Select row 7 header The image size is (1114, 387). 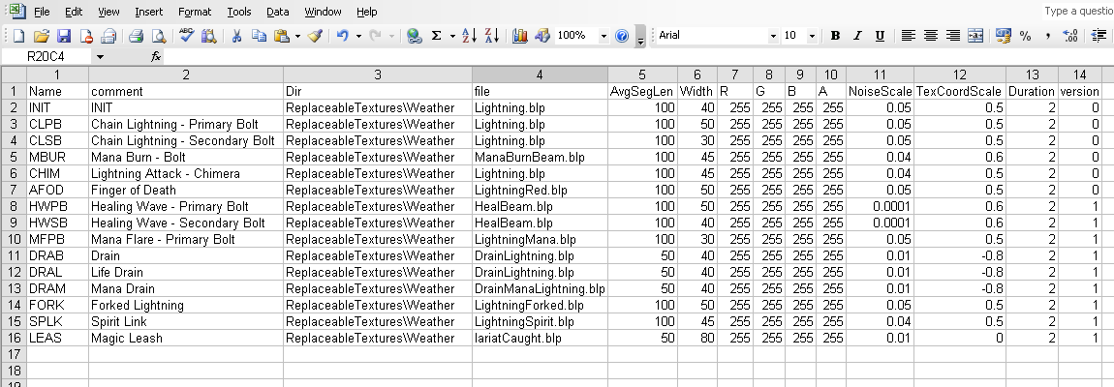pyautogui.click(x=14, y=191)
